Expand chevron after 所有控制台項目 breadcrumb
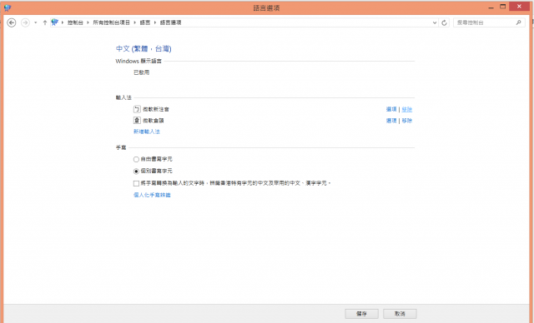534x323 pixels. 135,22
